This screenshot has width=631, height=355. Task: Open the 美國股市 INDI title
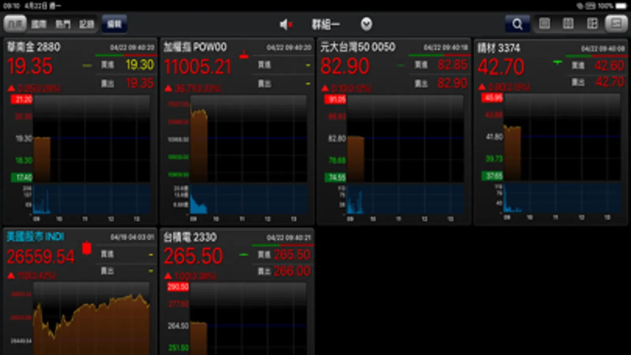coord(36,236)
